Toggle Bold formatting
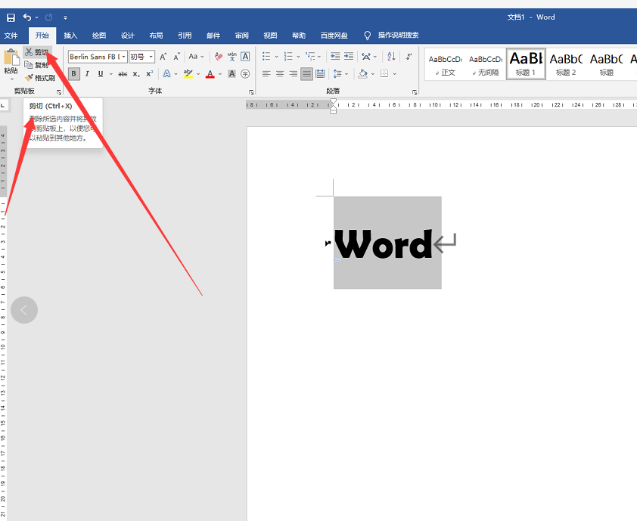 (x=74, y=74)
